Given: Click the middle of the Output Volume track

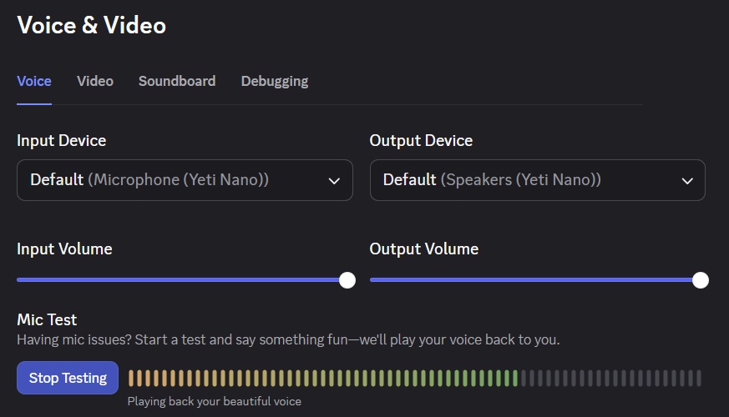Looking at the screenshot, I should (535, 280).
